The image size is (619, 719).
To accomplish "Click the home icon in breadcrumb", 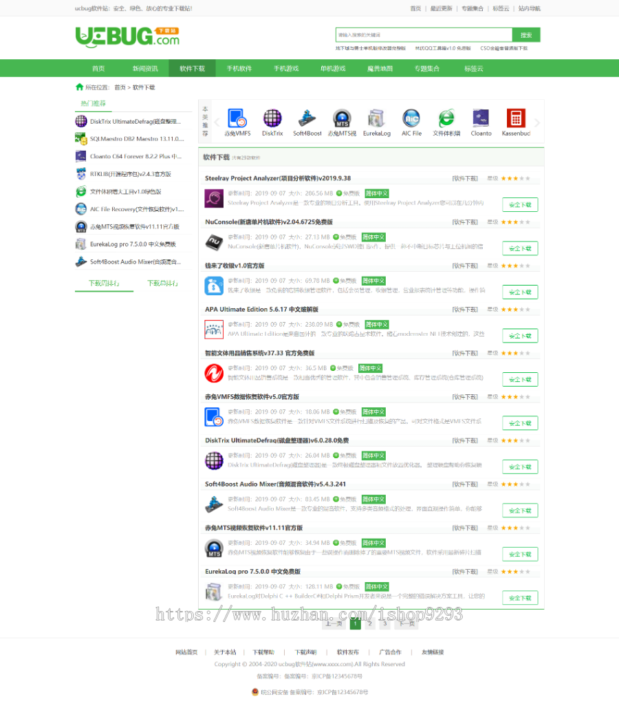I will (x=79, y=87).
